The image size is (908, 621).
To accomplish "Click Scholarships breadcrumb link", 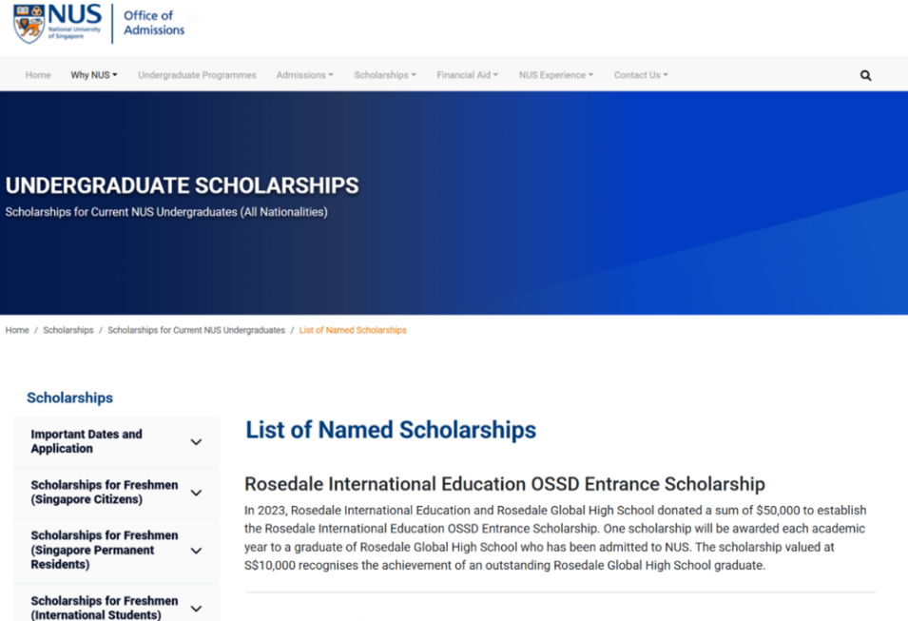I will (68, 330).
